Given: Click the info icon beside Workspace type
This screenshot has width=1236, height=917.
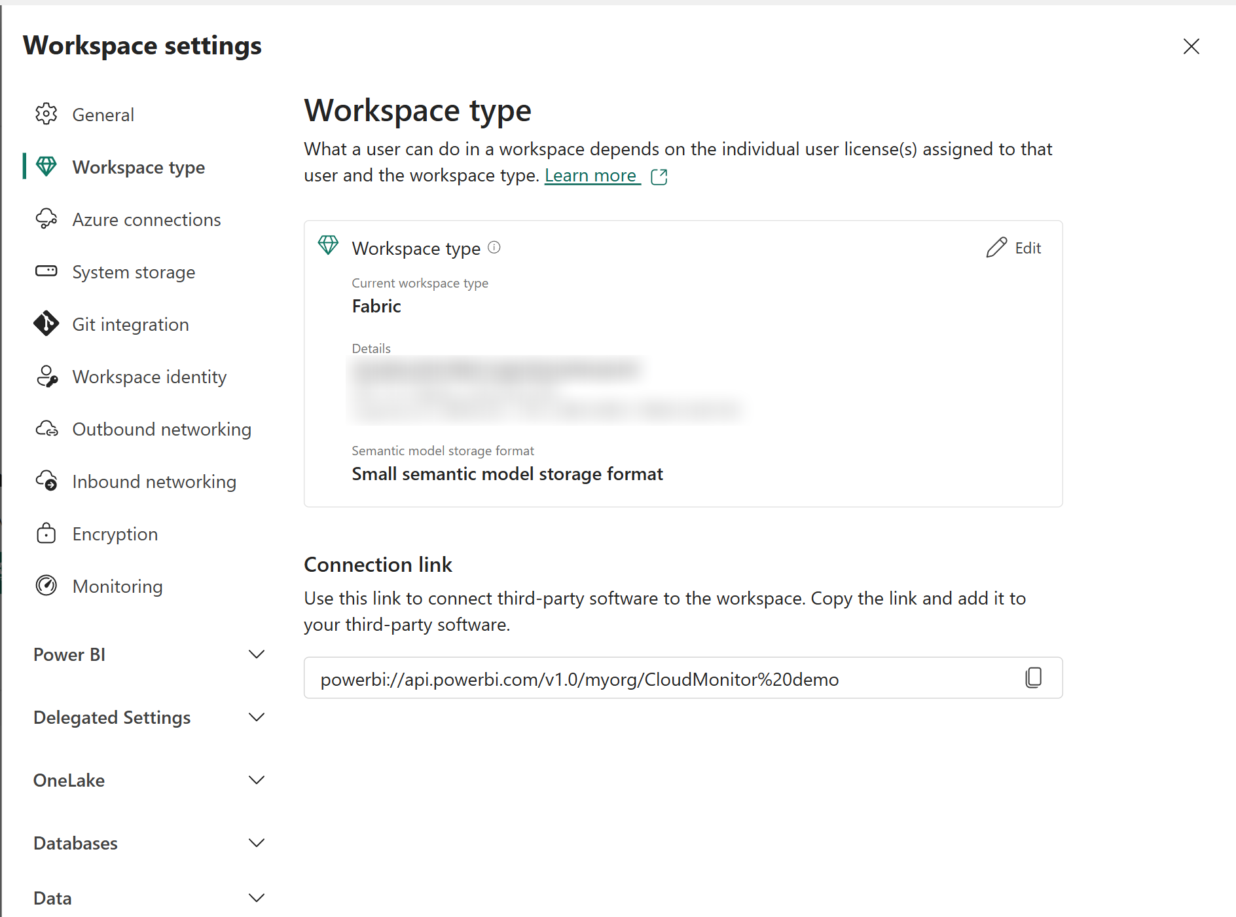Looking at the screenshot, I should point(494,248).
